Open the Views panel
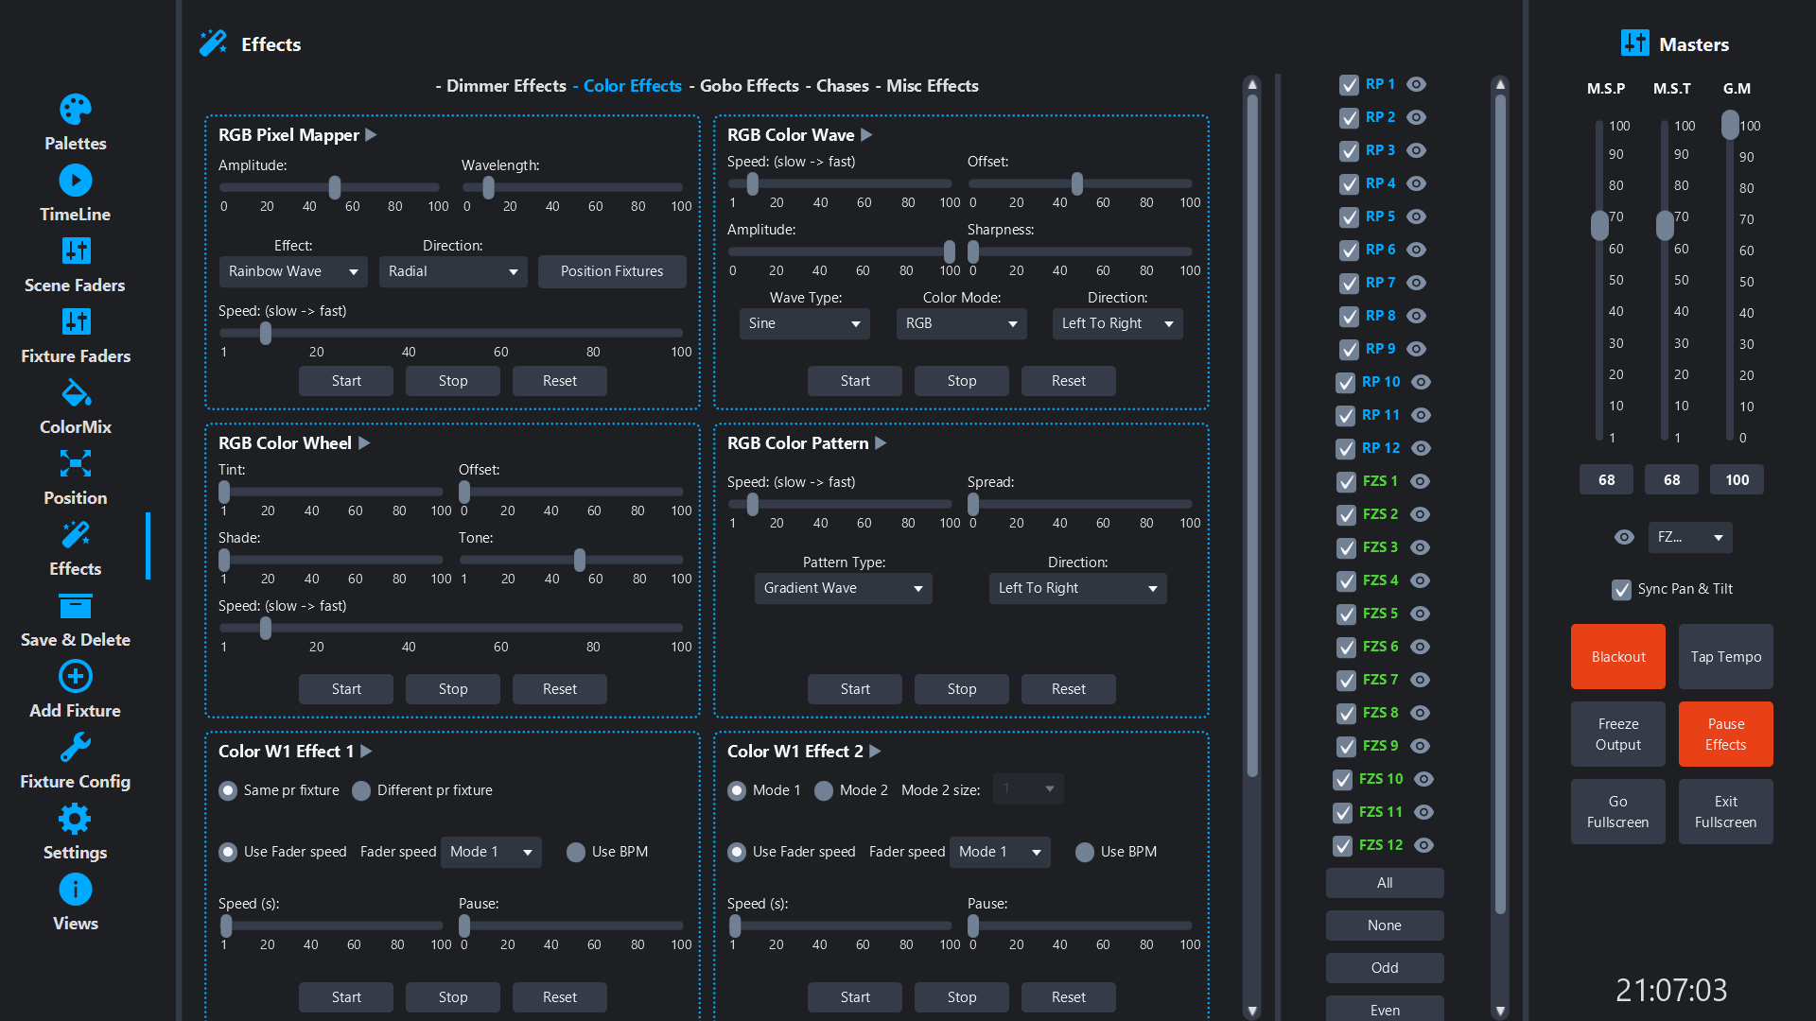The height and width of the screenshot is (1021, 1816). pyautogui.click(x=75, y=889)
